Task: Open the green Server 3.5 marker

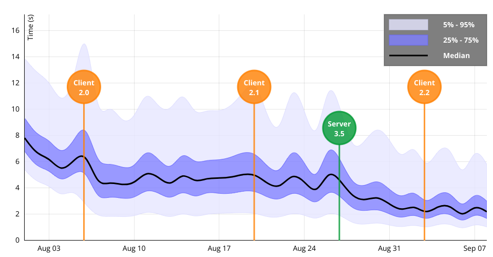Action: pos(339,128)
